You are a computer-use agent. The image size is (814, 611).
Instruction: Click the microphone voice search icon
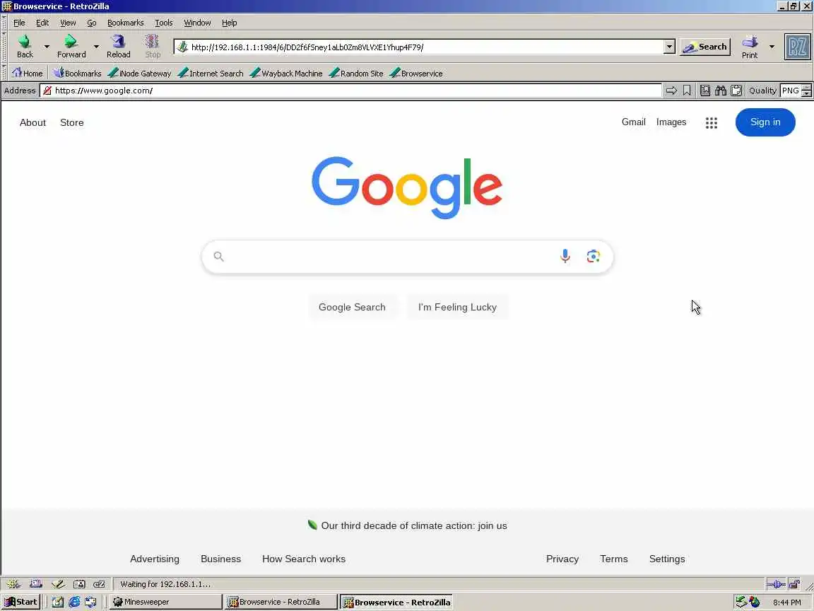click(565, 256)
